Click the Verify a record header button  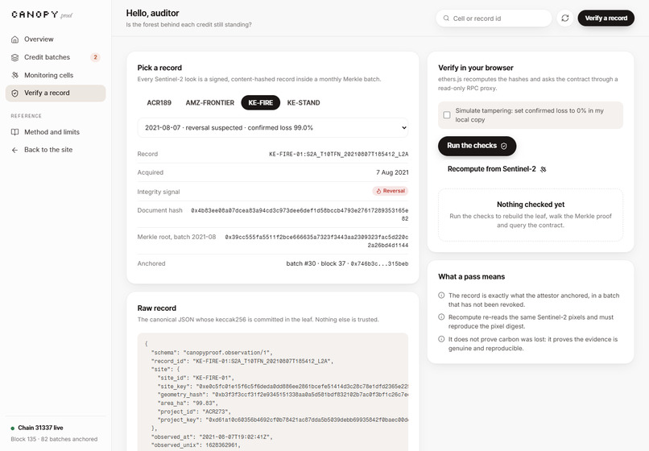coord(606,19)
